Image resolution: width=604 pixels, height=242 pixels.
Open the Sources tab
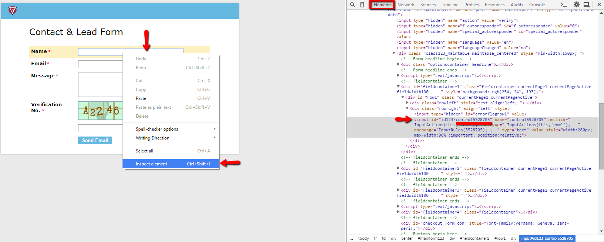coord(428,5)
